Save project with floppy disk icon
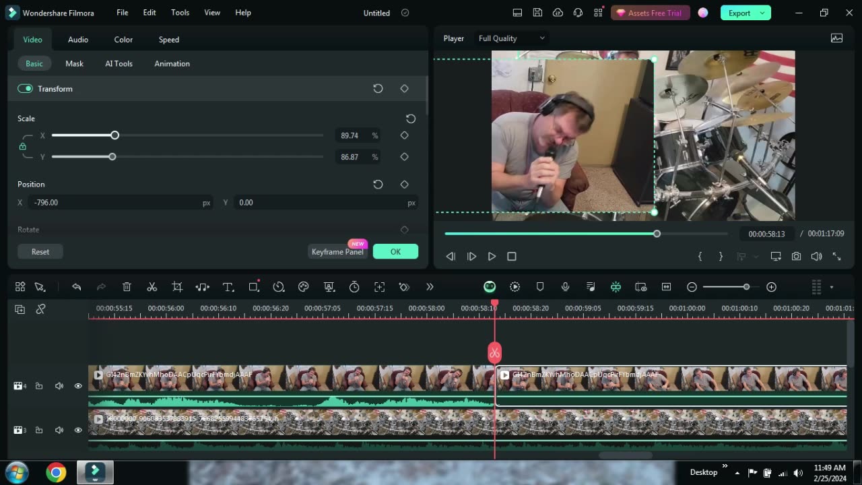 (537, 13)
